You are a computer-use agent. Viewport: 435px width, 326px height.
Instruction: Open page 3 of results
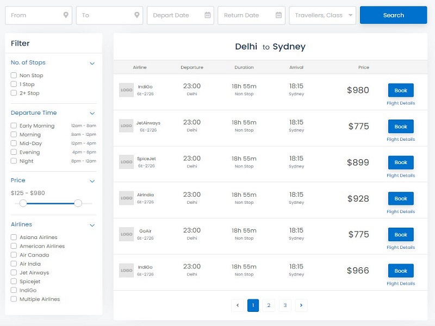tap(285, 305)
